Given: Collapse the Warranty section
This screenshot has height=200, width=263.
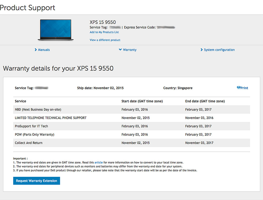Looking at the screenshot, I should coord(128,50).
